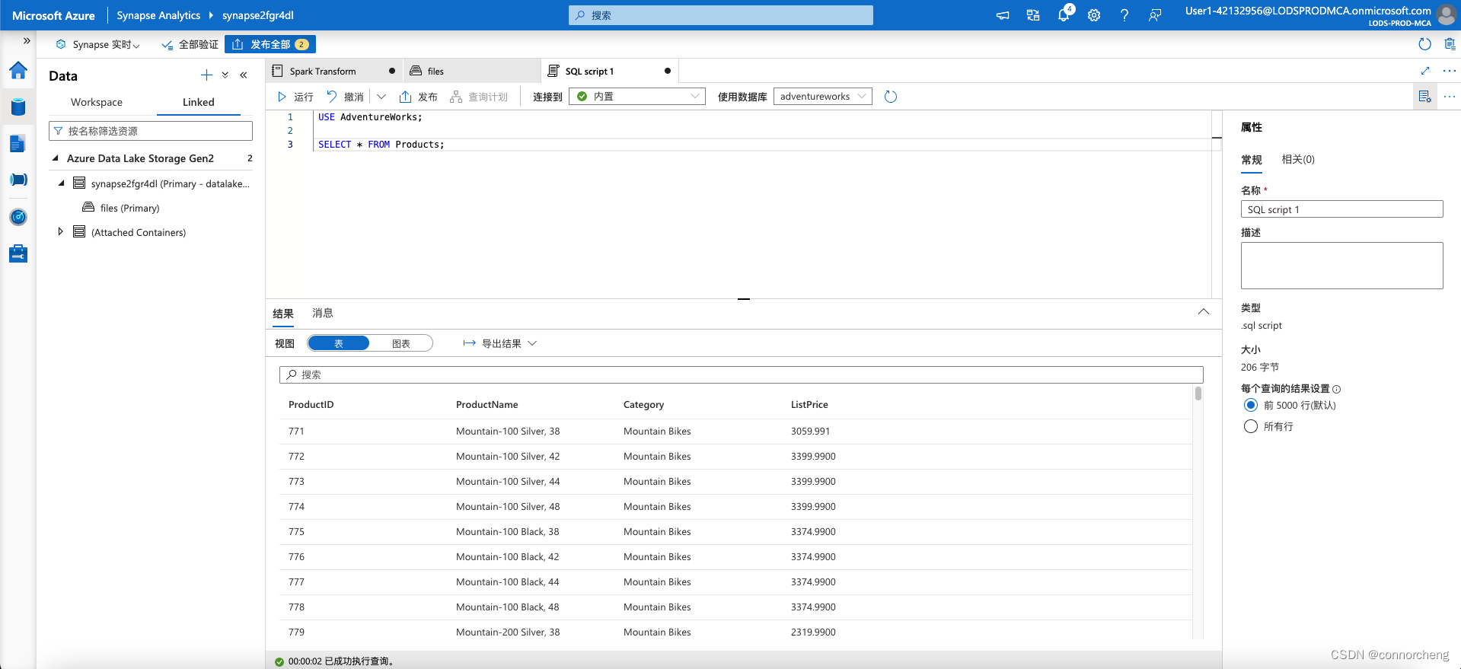
Task: Collapse the synapse2fgr4dl primary node
Action: [x=62, y=183]
